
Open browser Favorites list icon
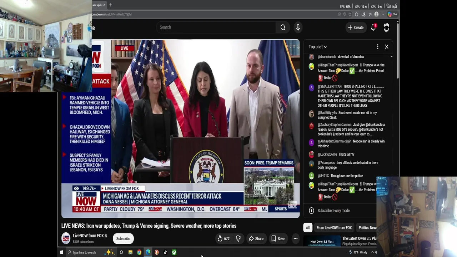(370, 14)
